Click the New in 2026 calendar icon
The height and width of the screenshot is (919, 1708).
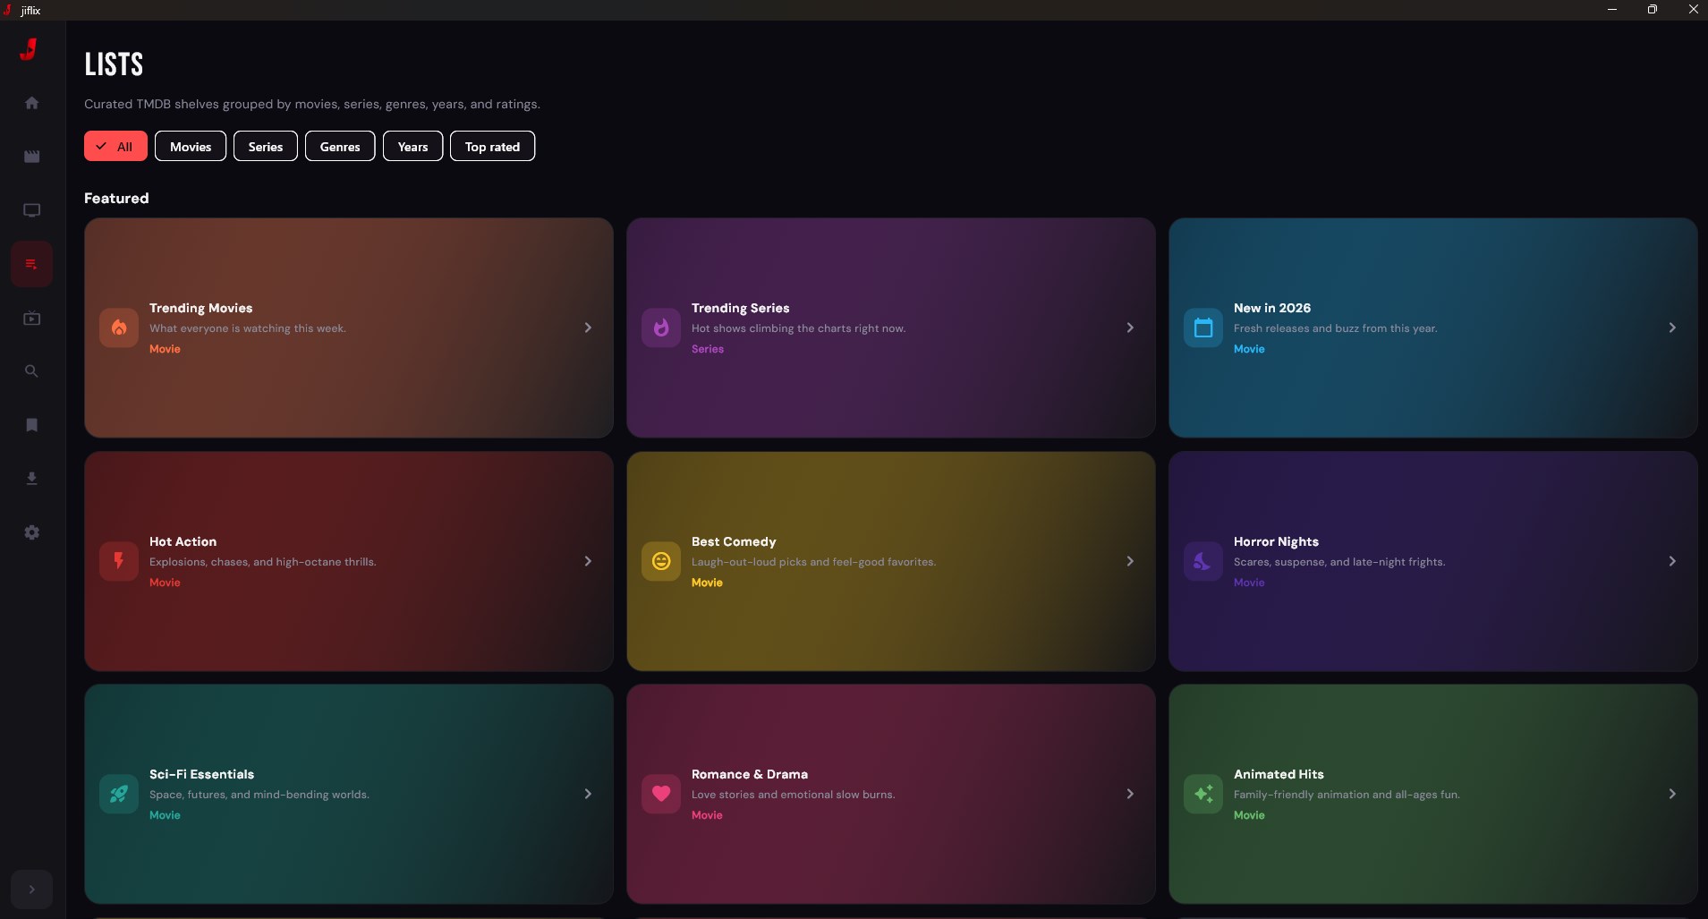1203,328
